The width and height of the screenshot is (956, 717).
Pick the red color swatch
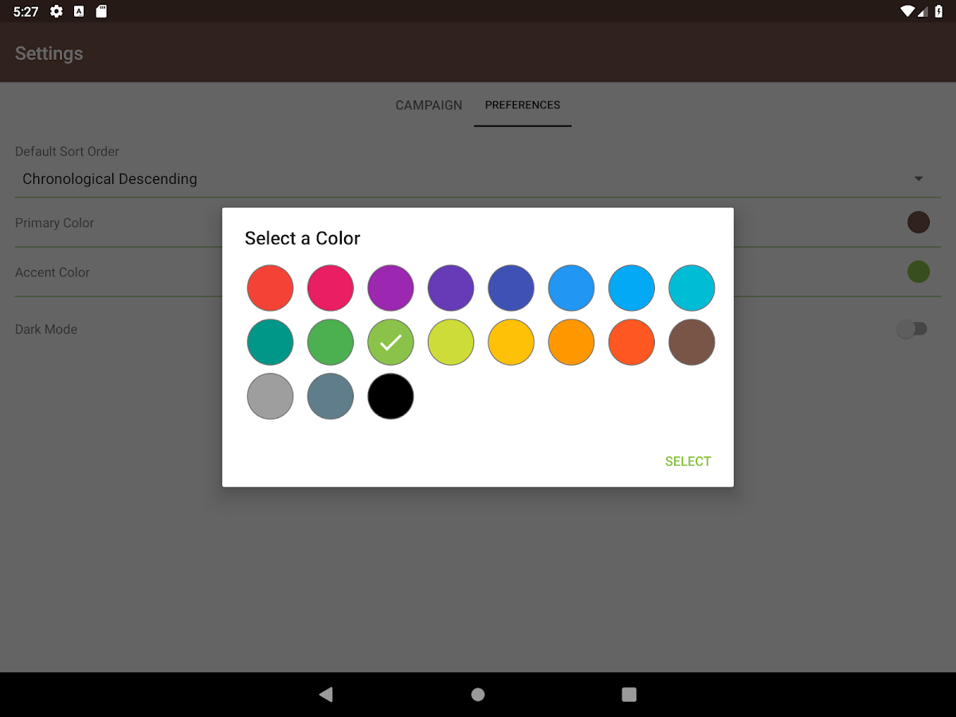tap(270, 288)
